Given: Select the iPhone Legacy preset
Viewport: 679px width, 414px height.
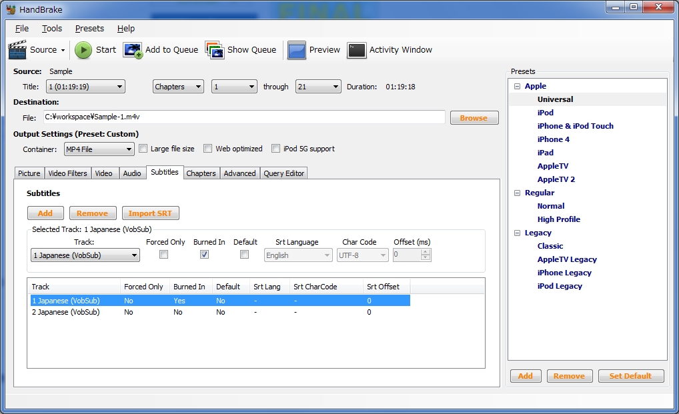Looking at the screenshot, I should (x=564, y=273).
